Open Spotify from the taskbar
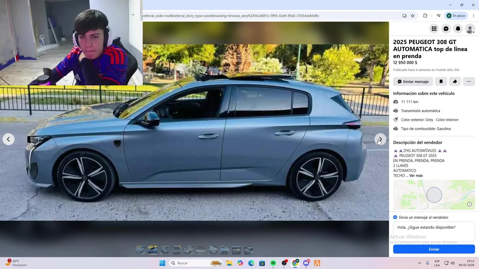The width and height of the screenshot is (479, 269). [x=273, y=263]
